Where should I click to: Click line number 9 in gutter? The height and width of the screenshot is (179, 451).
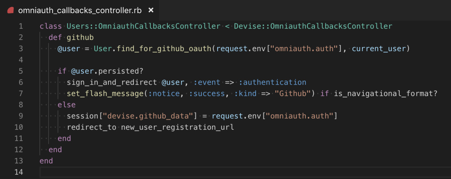tap(20, 116)
